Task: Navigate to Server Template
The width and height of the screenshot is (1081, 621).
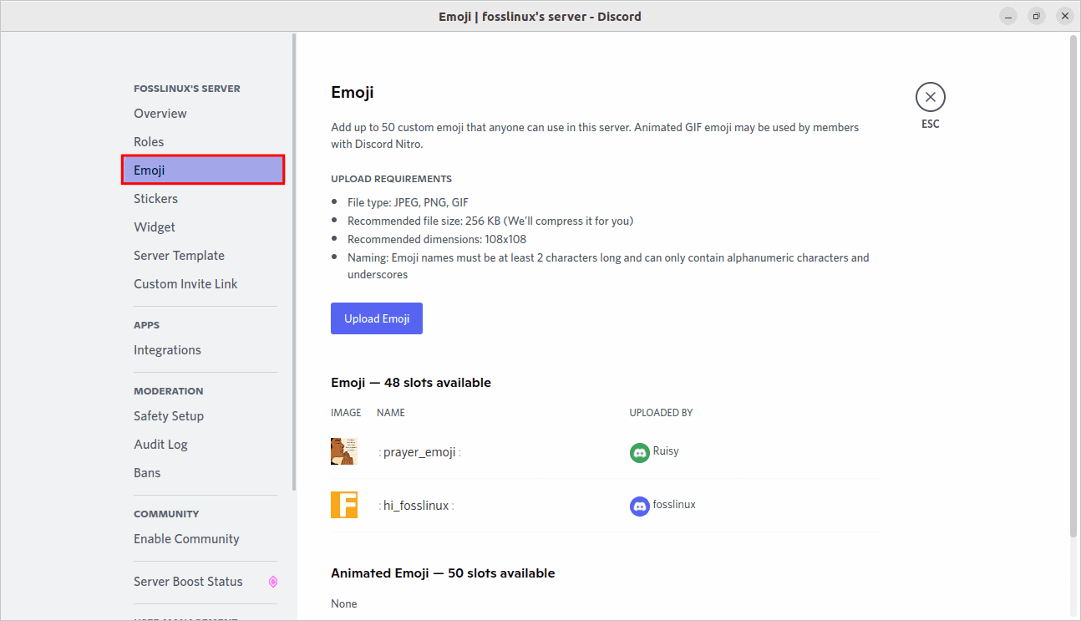Action: pyautogui.click(x=179, y=256)
